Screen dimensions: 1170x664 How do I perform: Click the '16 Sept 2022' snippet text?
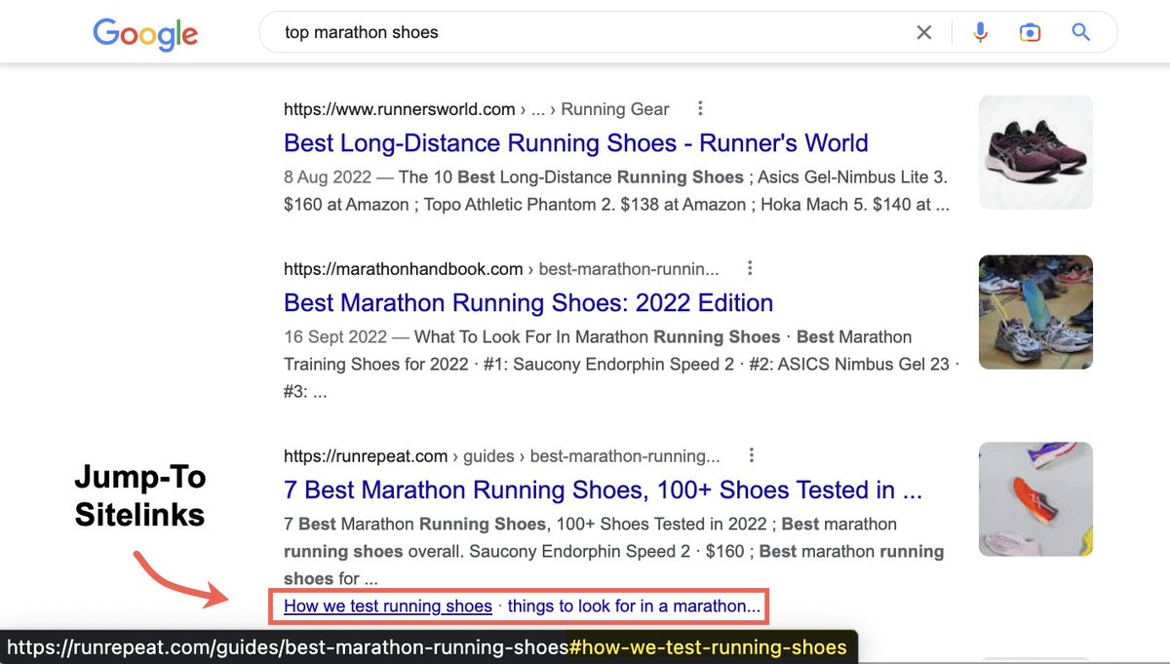click(x=334, y=337)
